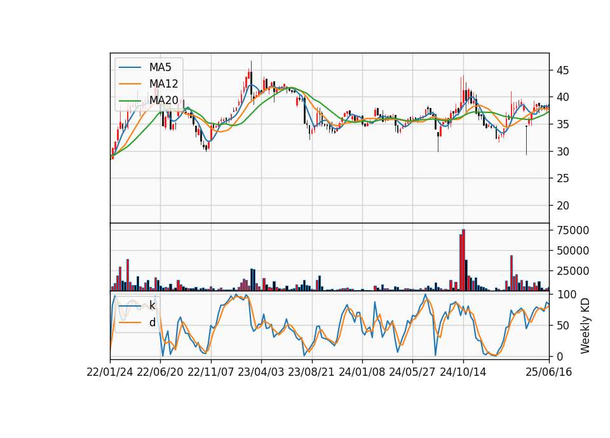
Task: Click the 40 price axis tick label
Action: pyautogui.click(x=562, y=98)
